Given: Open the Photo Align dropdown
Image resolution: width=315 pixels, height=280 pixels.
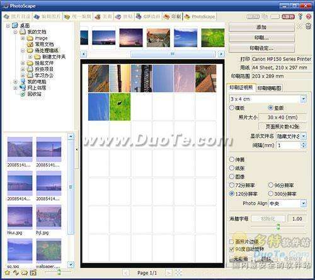Looking at the screenshot, I should (x=304, y=203).
